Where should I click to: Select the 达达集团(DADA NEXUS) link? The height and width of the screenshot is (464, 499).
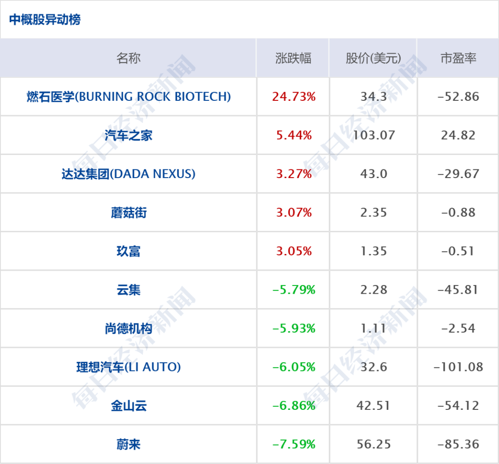click(128, 174)
